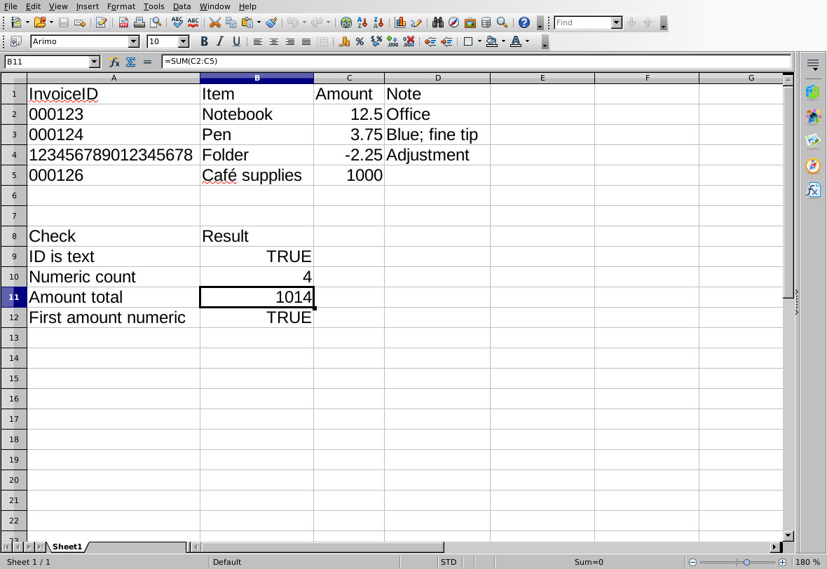Open the Function Wizard fx icon
Image resolution: width=827 pixels, height=569 pixels.
point(114,62)
